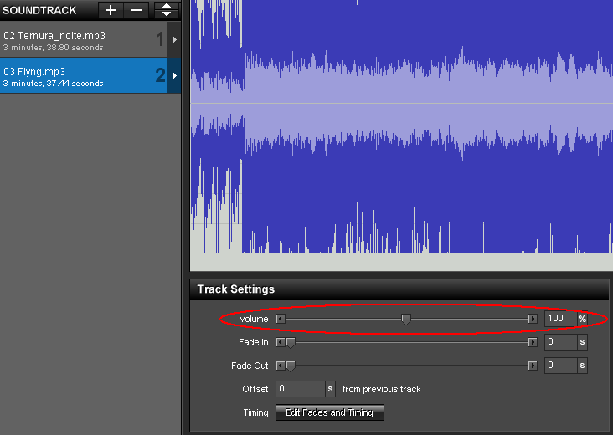Open Edit Fades and Timing

click(x=330, y=412)
